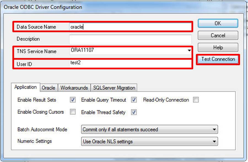The image size is (248, 162).
Task: Open Help for the ODBC driver
Action: (218, 47)
